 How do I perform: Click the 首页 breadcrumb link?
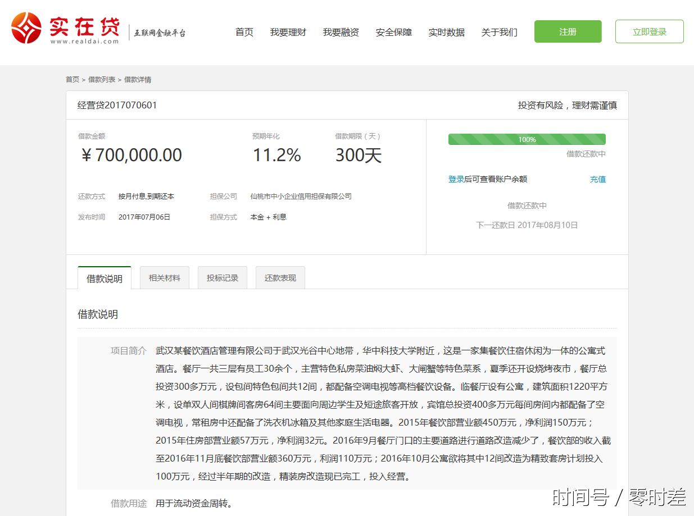72,80
